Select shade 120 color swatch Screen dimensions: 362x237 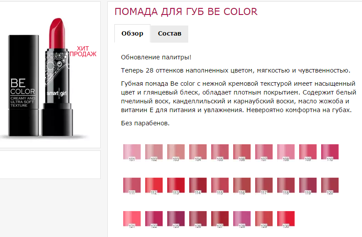[330, 186]
